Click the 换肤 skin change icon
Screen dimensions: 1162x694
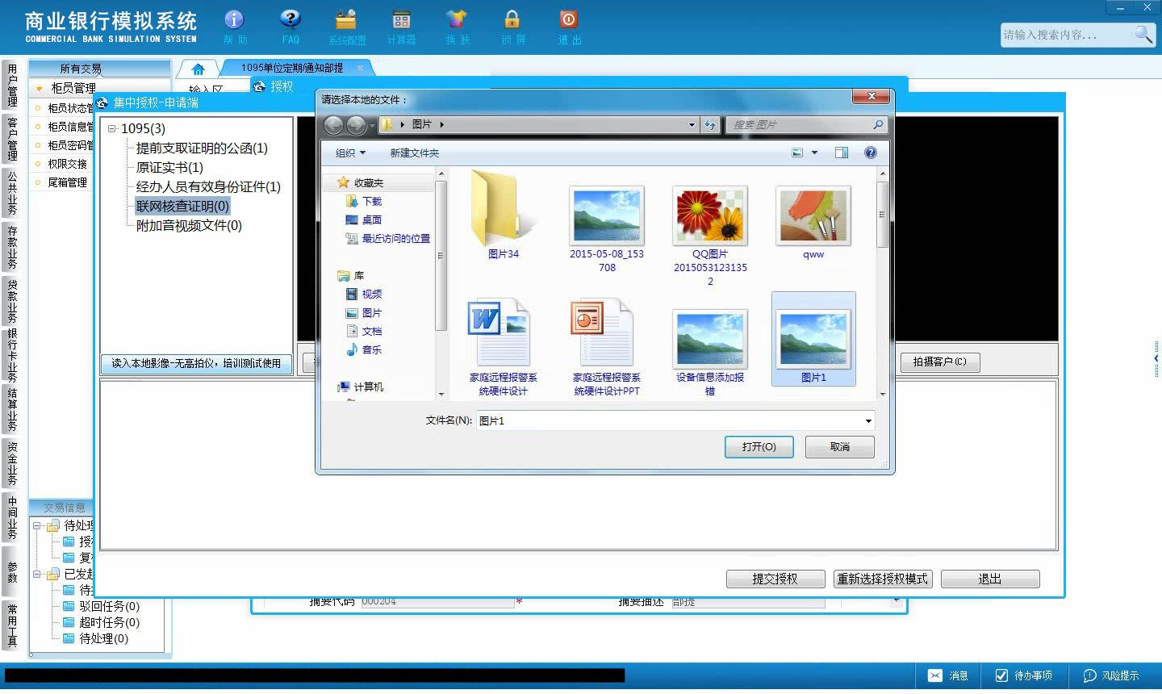pyautogui.click(x=457, y=19)
